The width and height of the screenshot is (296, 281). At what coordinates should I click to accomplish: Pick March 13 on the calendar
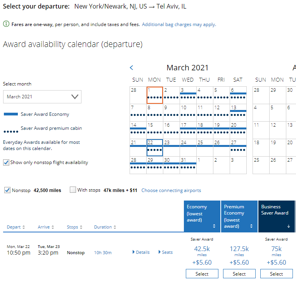(238, 112)
